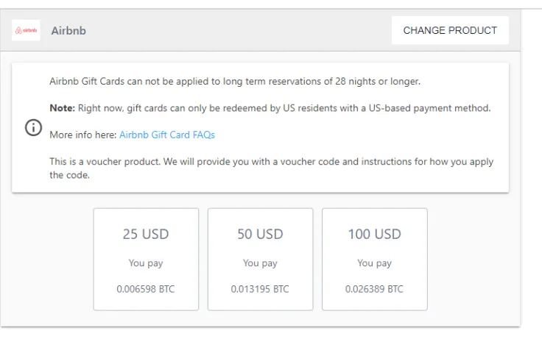542x353 pixels.
Task: Click the 28 nights restriction sentence
Action: pos(235,81)
